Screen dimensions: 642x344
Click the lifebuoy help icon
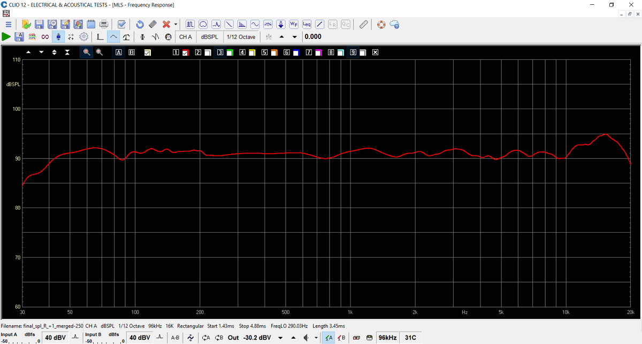(x=381, y=24)
